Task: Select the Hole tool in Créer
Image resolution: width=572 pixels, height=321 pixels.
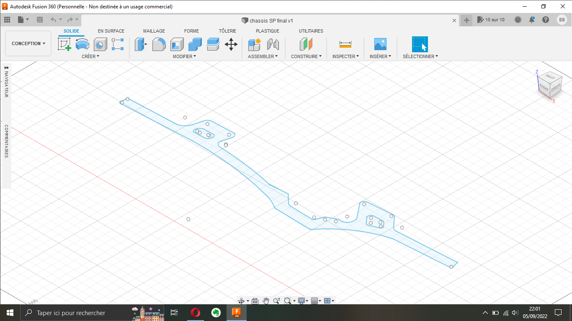Action: (x=100, y=44)
